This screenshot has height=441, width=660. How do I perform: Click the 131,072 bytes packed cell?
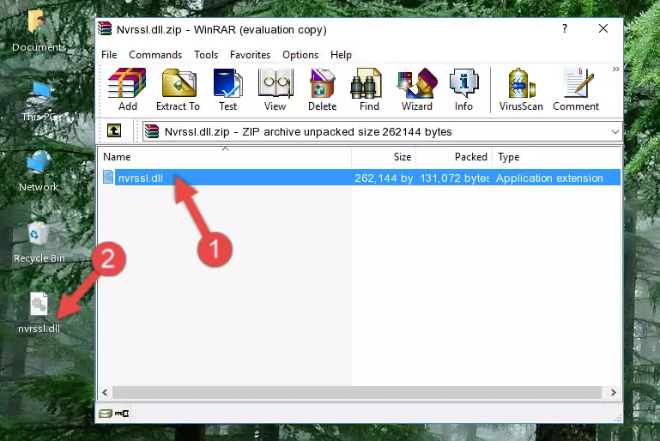tap(454, 178)
